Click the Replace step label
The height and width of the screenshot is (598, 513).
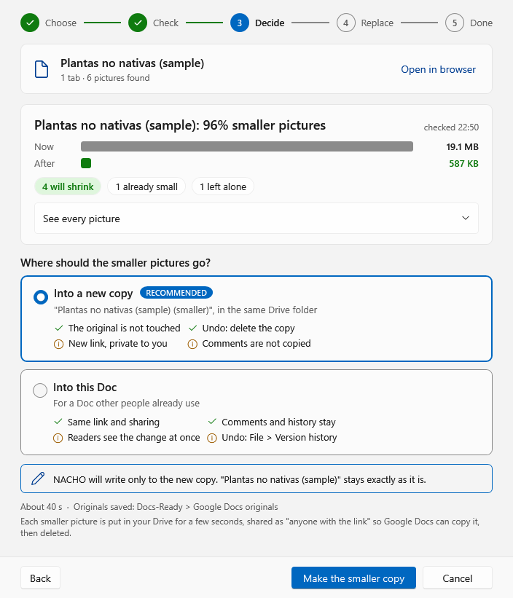click(x=377, y=23)
